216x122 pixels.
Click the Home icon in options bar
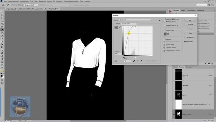click(x=3, y=5)
